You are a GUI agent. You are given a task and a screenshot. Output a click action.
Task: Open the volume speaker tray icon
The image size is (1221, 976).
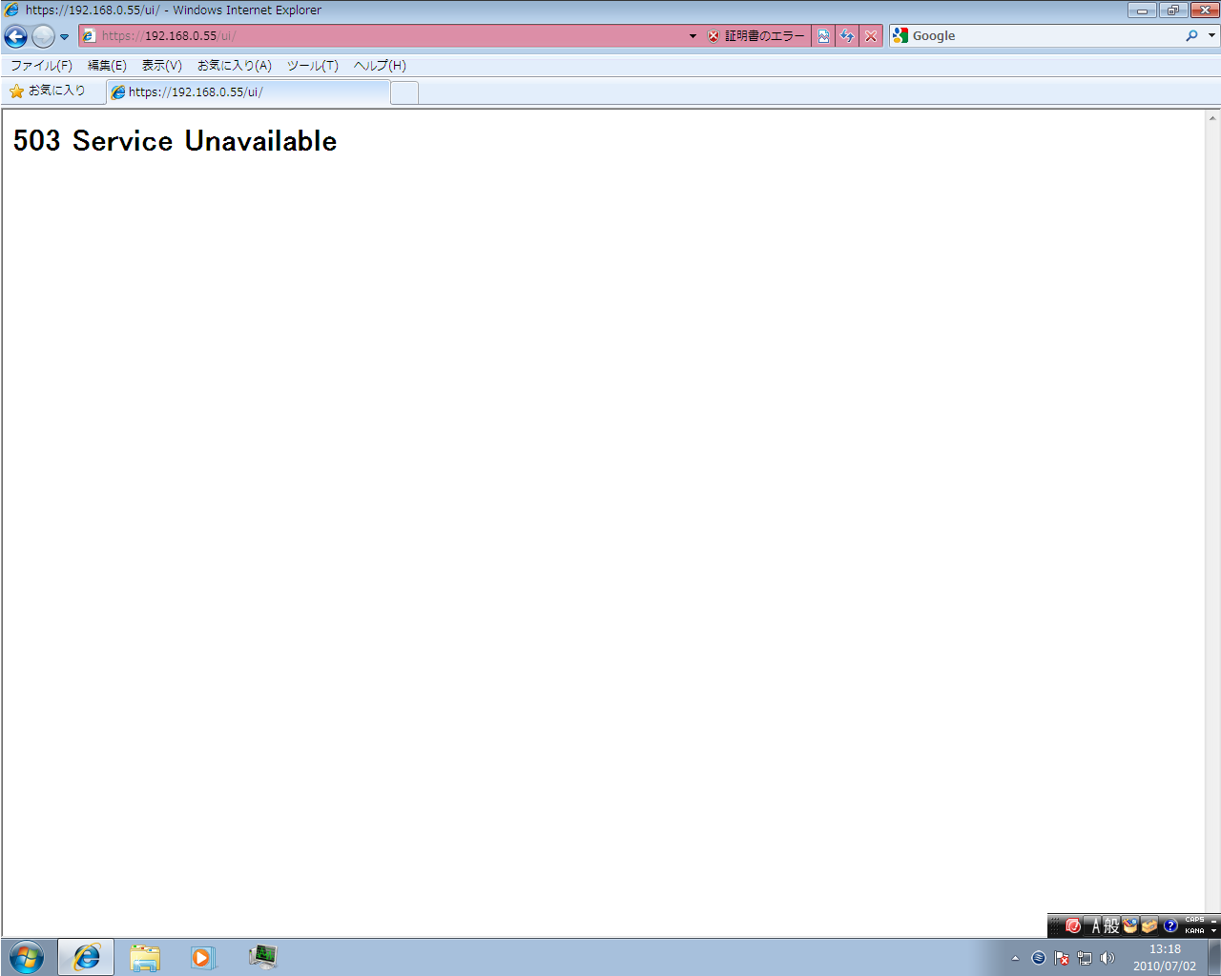(1107, 958)
